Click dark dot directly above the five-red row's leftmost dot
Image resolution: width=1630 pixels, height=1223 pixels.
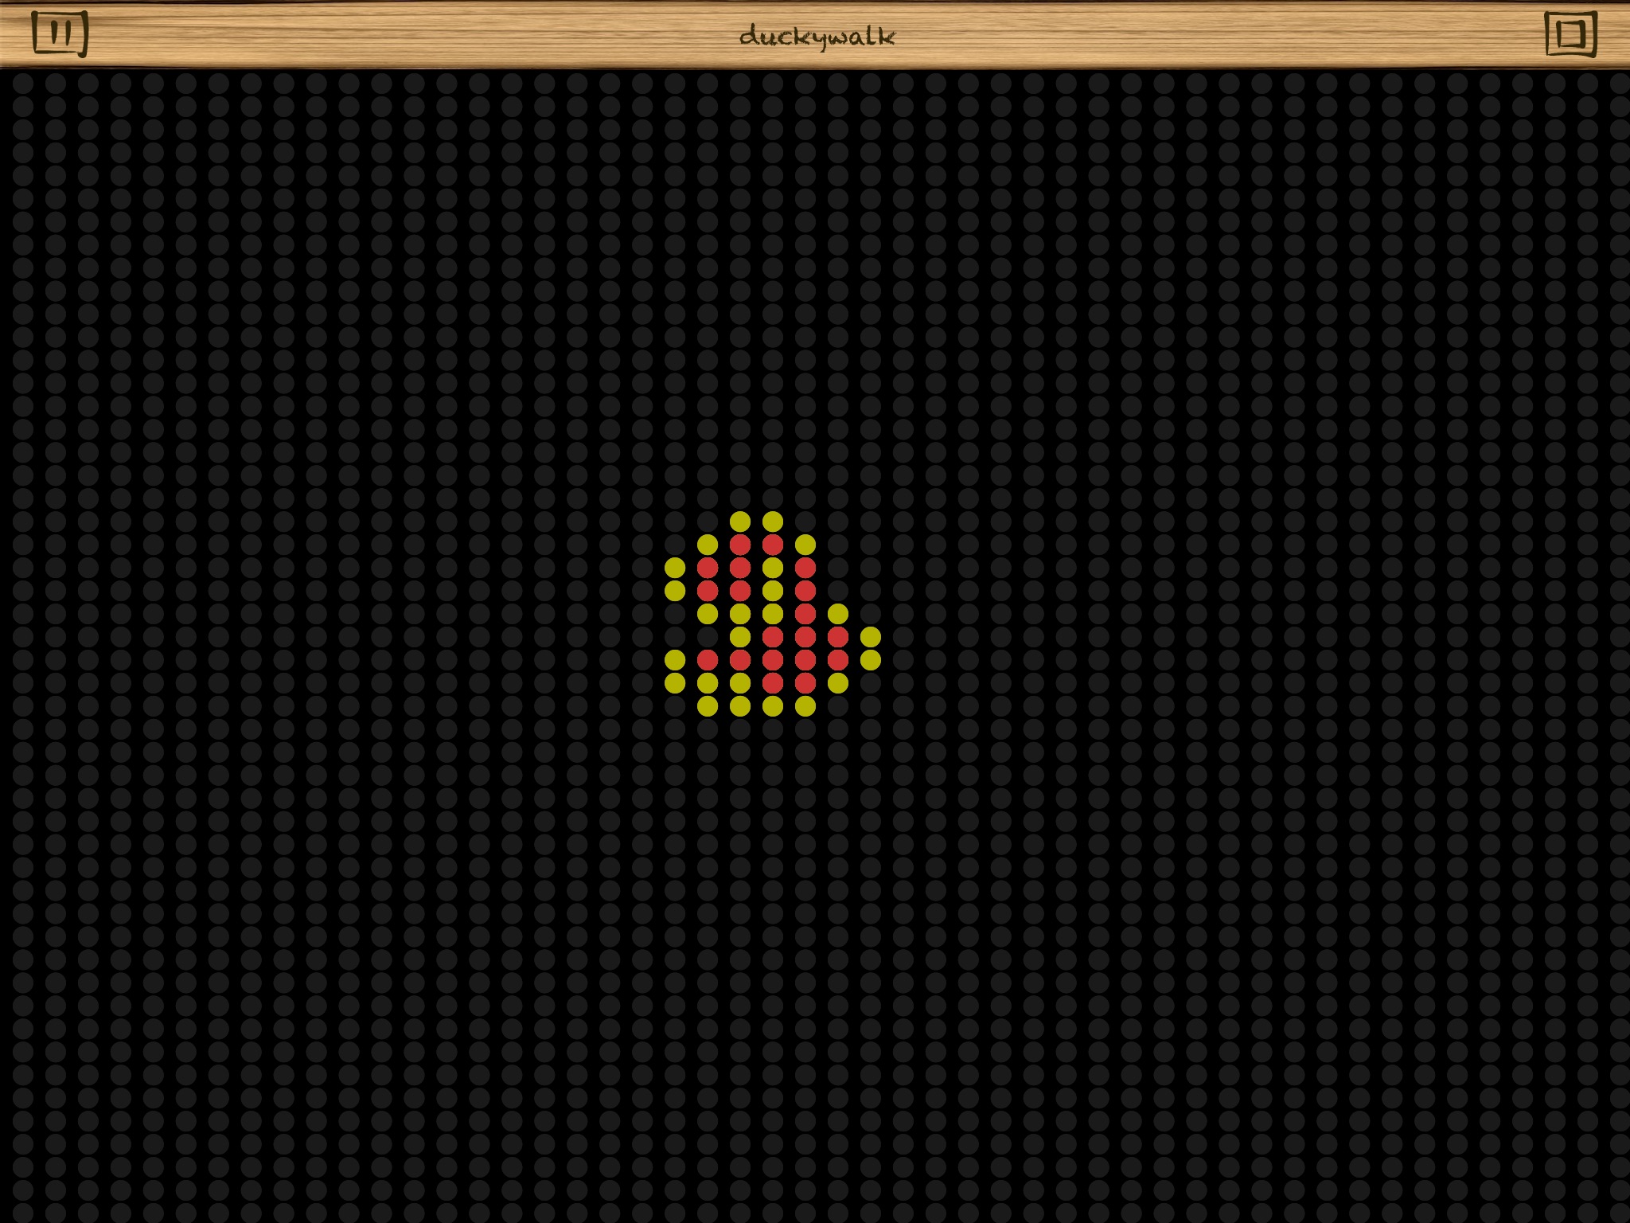[708, 637]
